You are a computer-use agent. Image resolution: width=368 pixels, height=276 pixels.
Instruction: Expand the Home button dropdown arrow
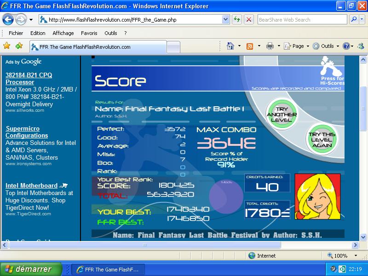click(239, 46)
